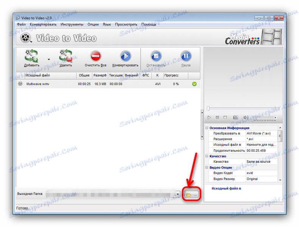Collapse the Качество section
This screenshot has height=227, width=299.
coord(207,156)
